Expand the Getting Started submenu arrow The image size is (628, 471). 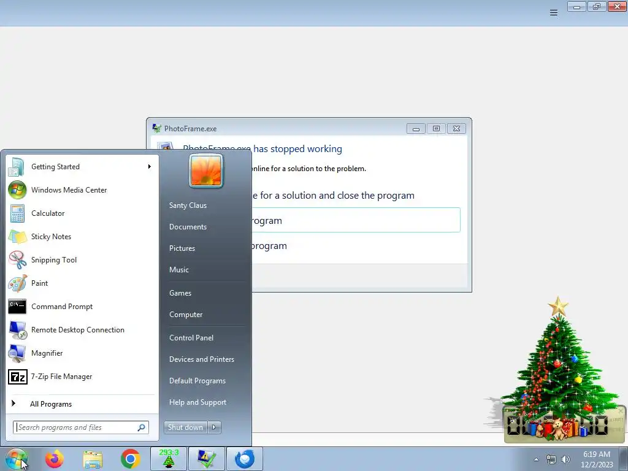click(150, 167)
